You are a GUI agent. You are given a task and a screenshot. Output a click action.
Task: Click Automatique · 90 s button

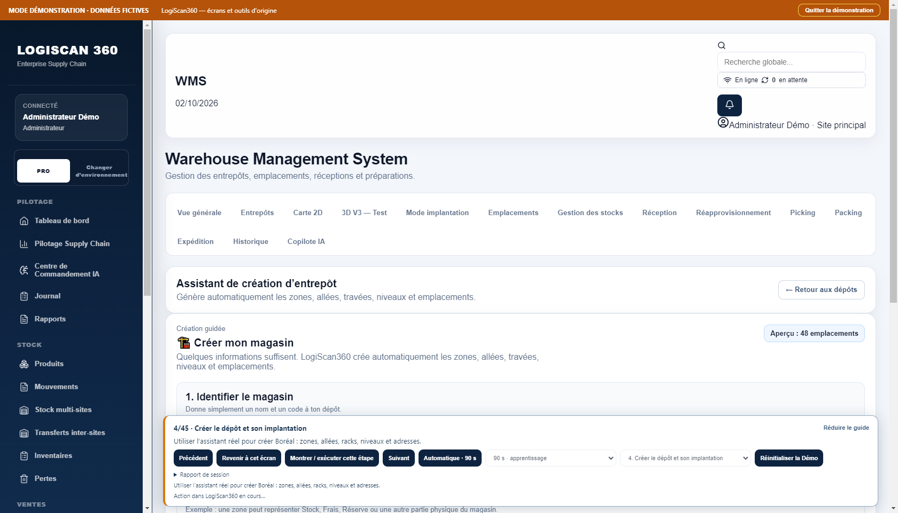(x=450, y=458)
